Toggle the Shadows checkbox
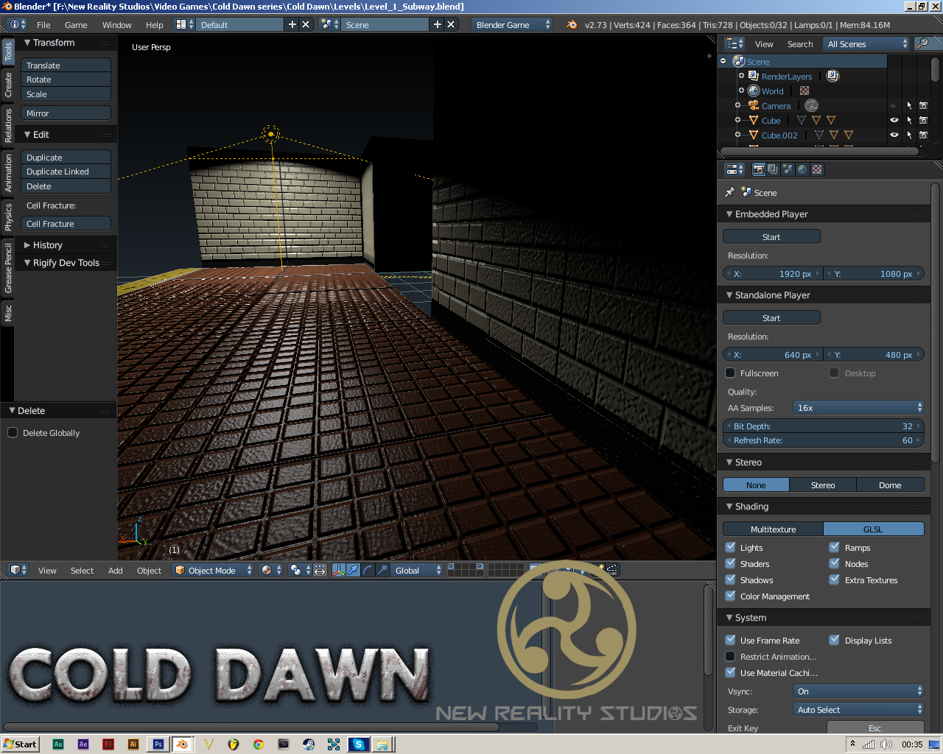Screen dimensions: 943x754 pyautogui.click(x=730, y=579)
